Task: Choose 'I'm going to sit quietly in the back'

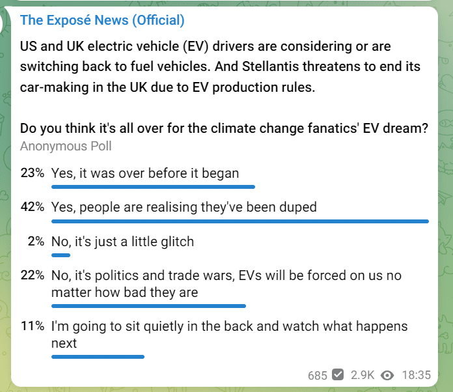Action: coord(229,335)
